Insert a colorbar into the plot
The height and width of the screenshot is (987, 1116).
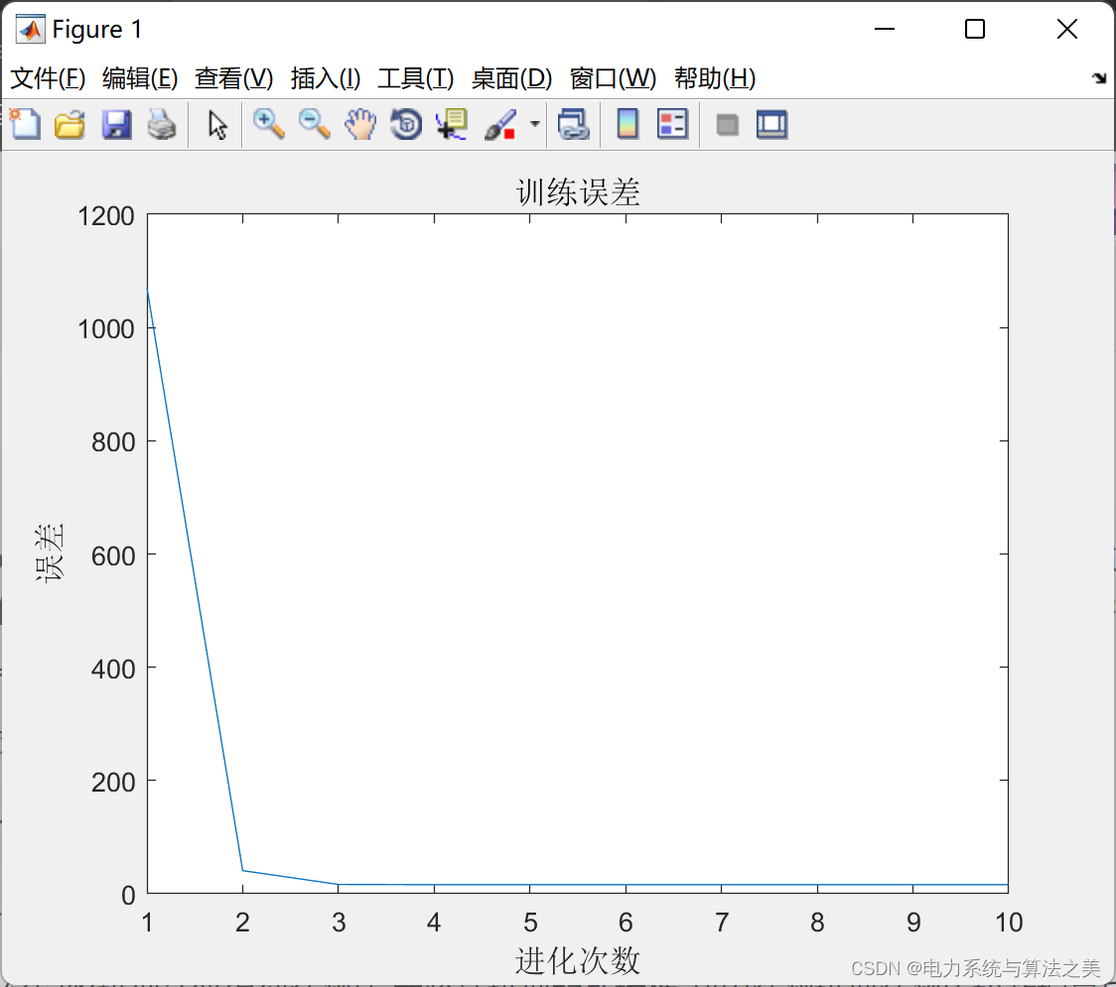click(x=626, y=124)
